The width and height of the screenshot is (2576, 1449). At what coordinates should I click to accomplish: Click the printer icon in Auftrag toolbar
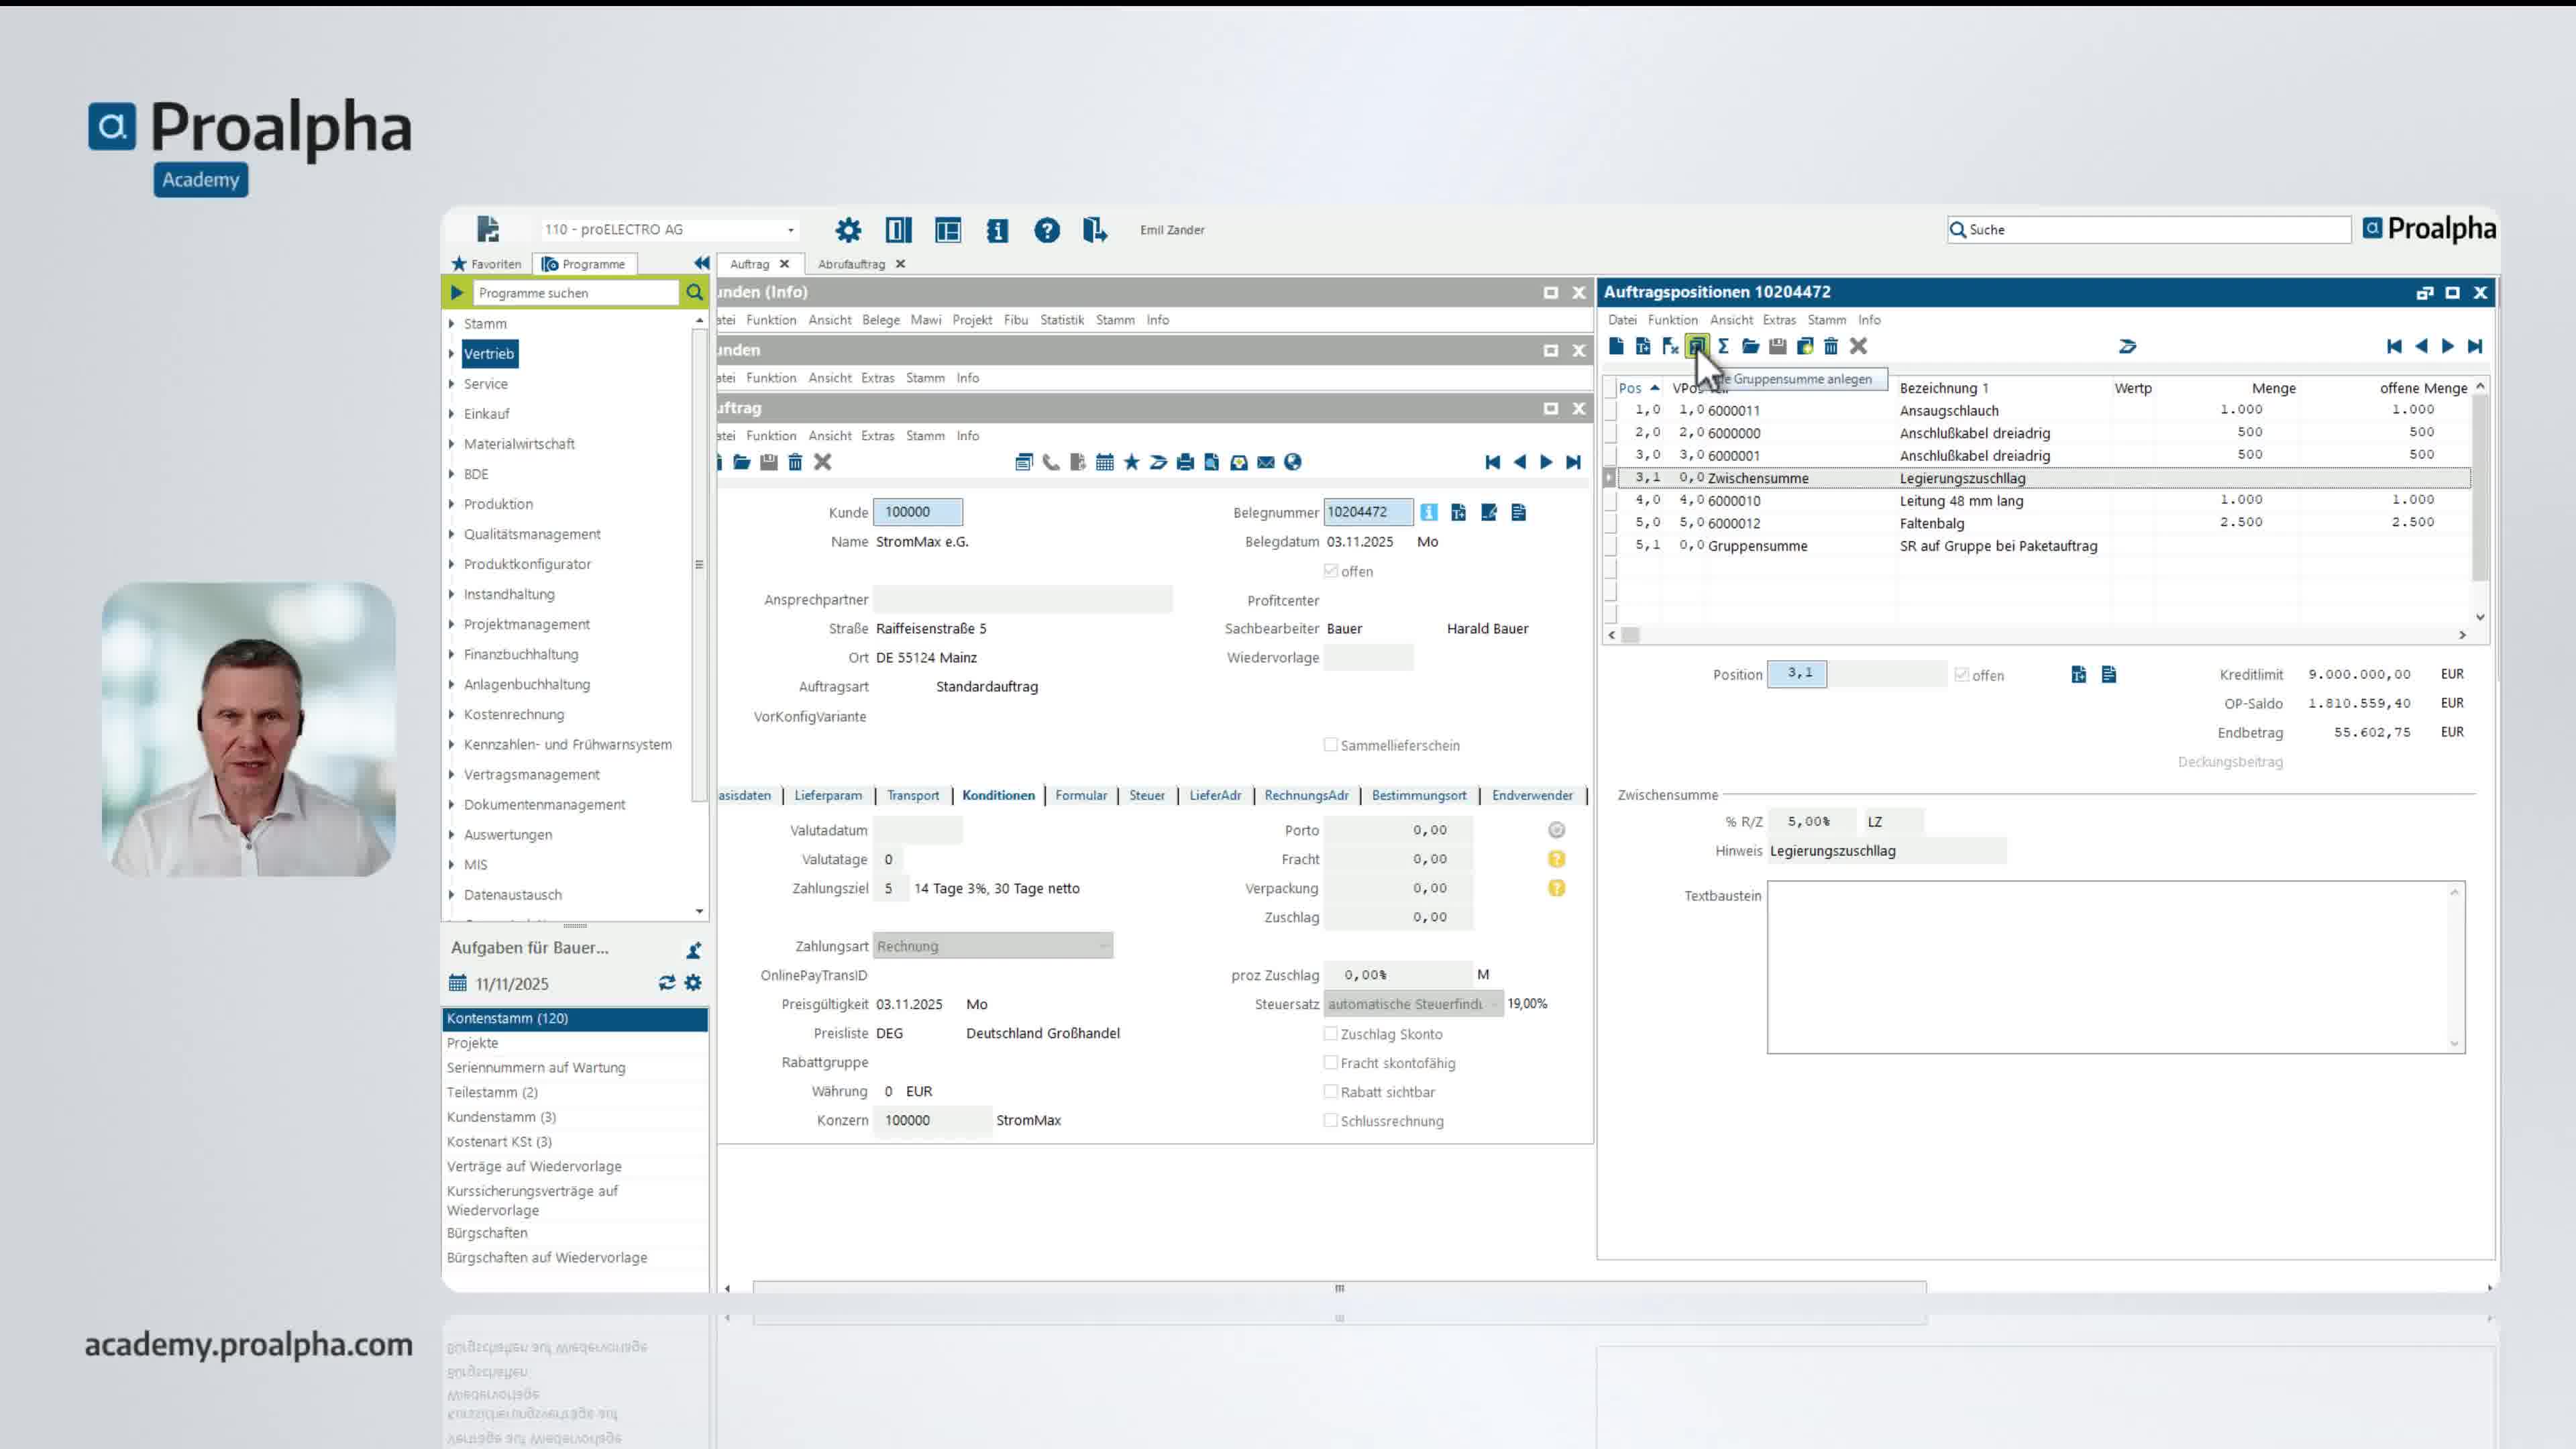coord(1185,462)
